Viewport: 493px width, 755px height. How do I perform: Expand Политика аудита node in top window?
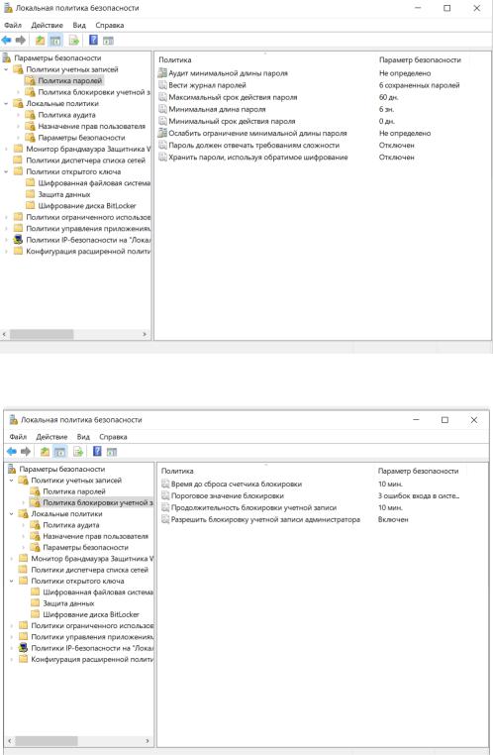[x=18, y=115]
